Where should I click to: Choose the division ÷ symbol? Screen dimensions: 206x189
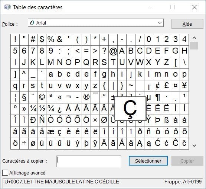pyautogui.click(x=24, y=144)
